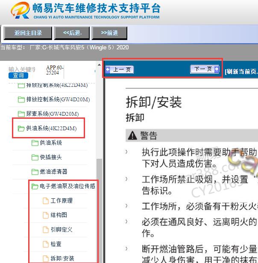Click the 查询 search button
Image resolution: width=258 pixels, height=263 pixels.
point(18,75)
